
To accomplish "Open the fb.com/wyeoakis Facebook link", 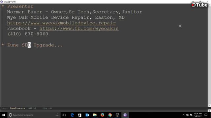I will coord(79,29).
